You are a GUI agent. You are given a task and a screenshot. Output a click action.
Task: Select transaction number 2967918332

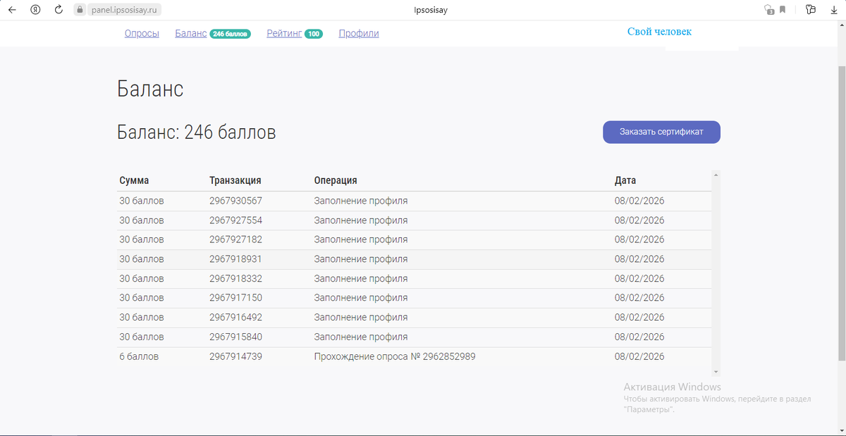coord(235,279)
